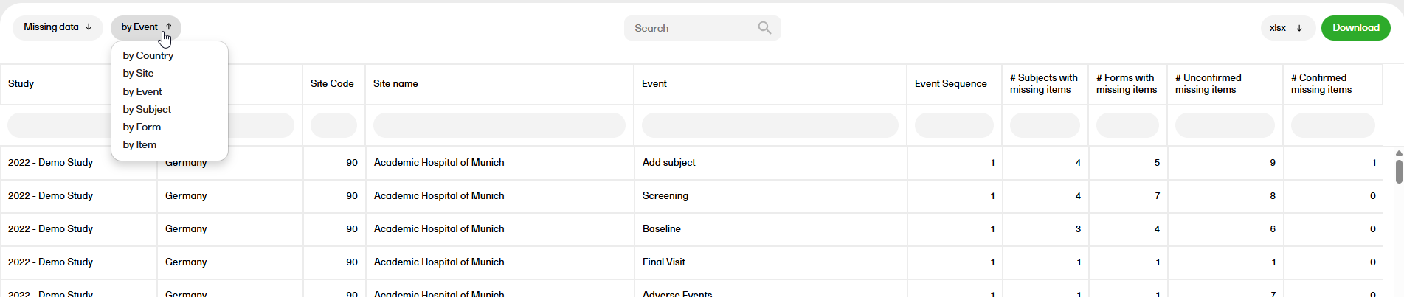
Task: Pick by Form in grouping menu
Action: click(142, 127)
